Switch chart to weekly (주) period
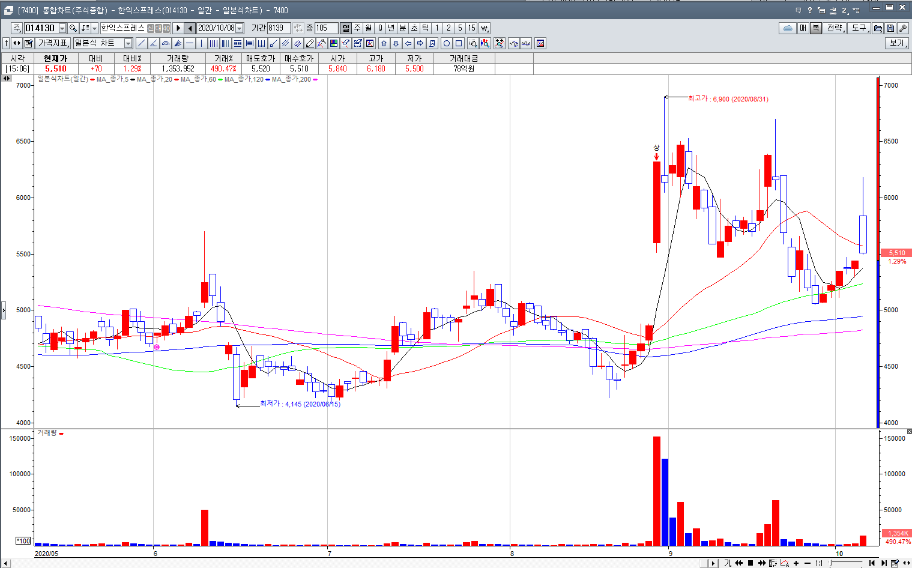This screenshot has width=912, height=568. pos(357,28)
